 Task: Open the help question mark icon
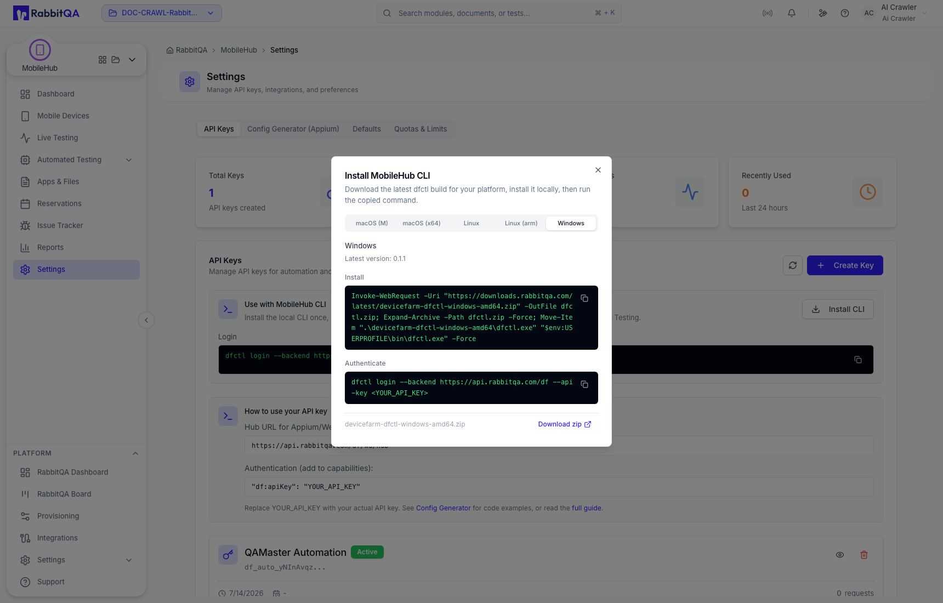coord(845,13)
